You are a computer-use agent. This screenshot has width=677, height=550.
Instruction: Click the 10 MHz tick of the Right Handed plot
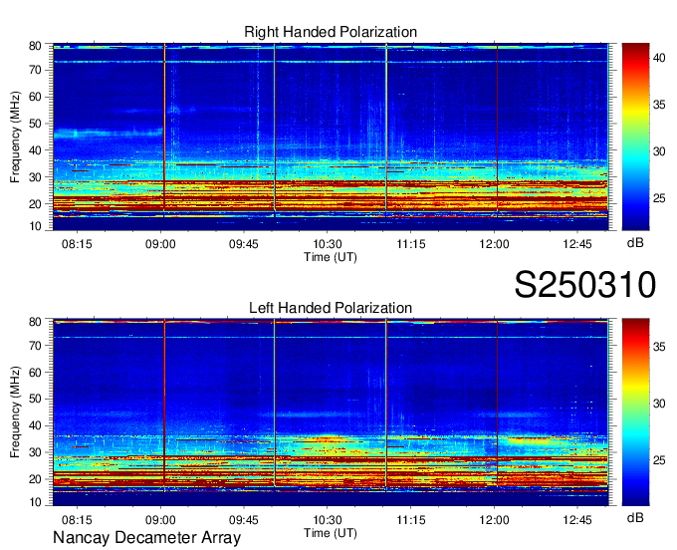click(x=35, y=226)
